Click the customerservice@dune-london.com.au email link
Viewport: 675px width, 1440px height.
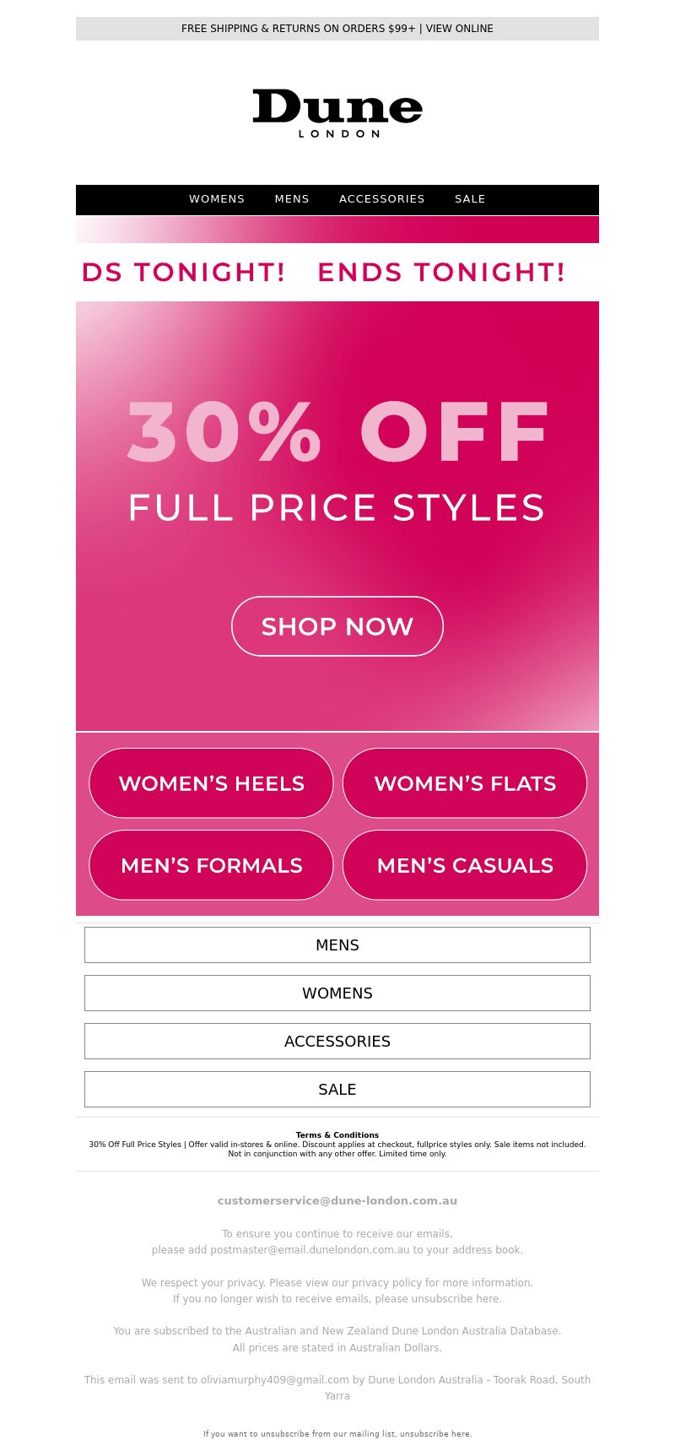coord(337,1200)
